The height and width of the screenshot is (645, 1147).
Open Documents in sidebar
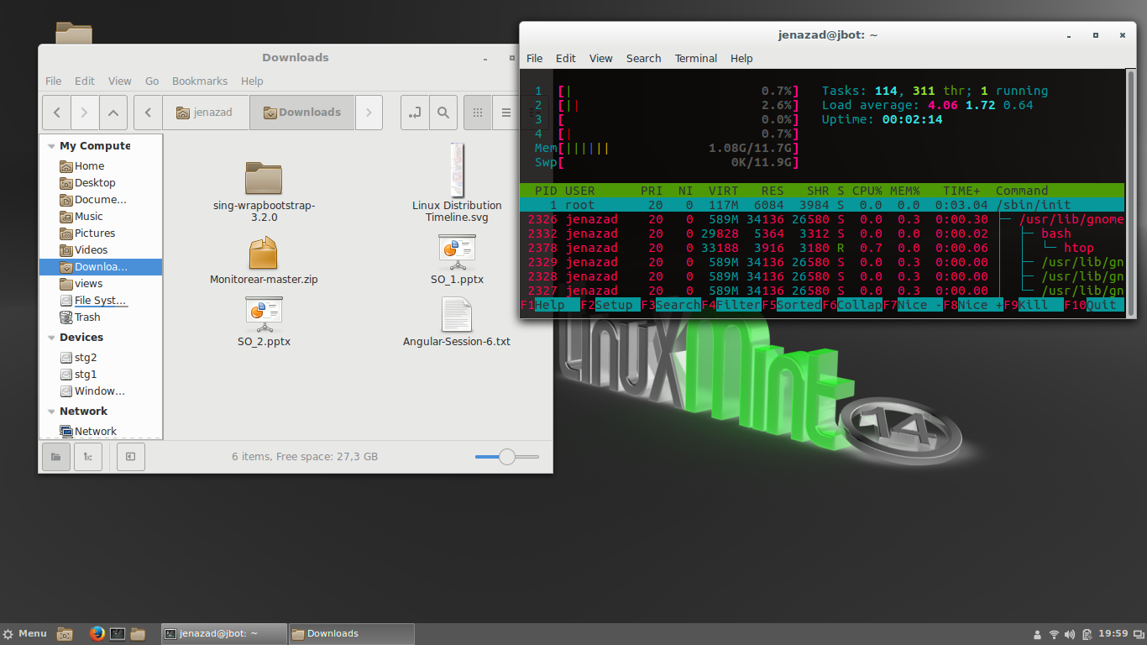coord(101,200)
